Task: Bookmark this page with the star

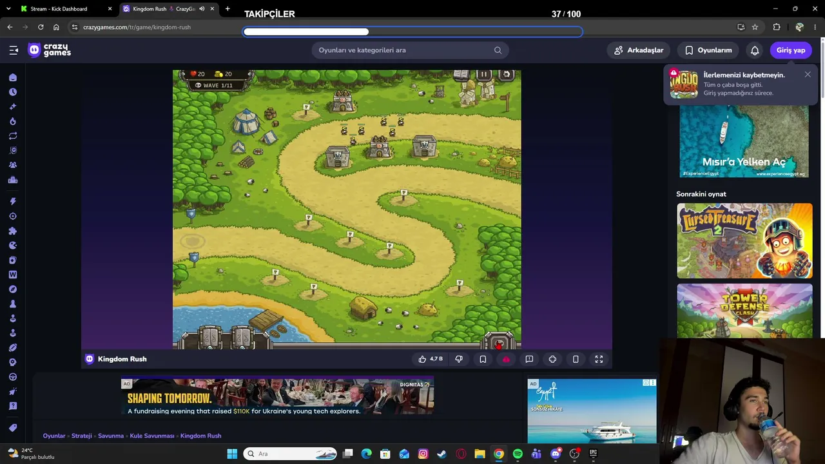Action: pos(755,27)
